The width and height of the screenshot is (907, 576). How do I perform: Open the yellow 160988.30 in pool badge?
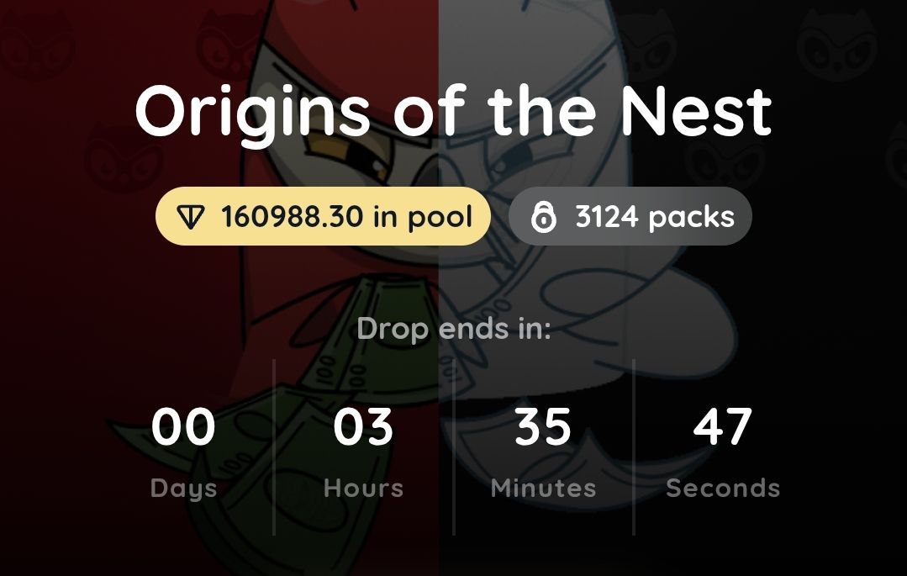323,217
